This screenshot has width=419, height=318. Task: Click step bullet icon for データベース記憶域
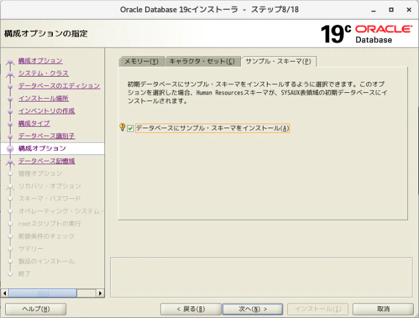click(10, 162)
